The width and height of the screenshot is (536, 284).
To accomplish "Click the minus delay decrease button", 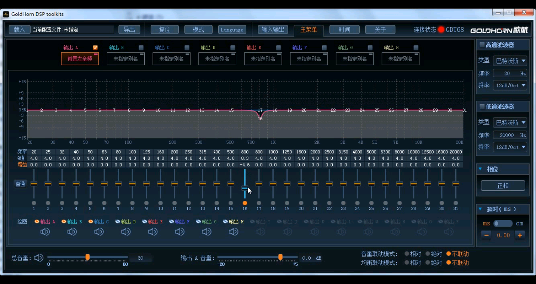I will (486, 235).
